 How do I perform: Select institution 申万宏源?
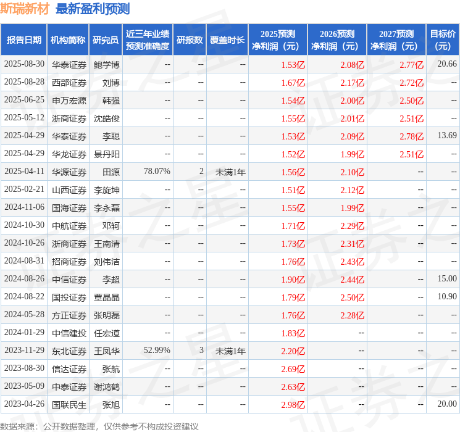tap(69, 101)
